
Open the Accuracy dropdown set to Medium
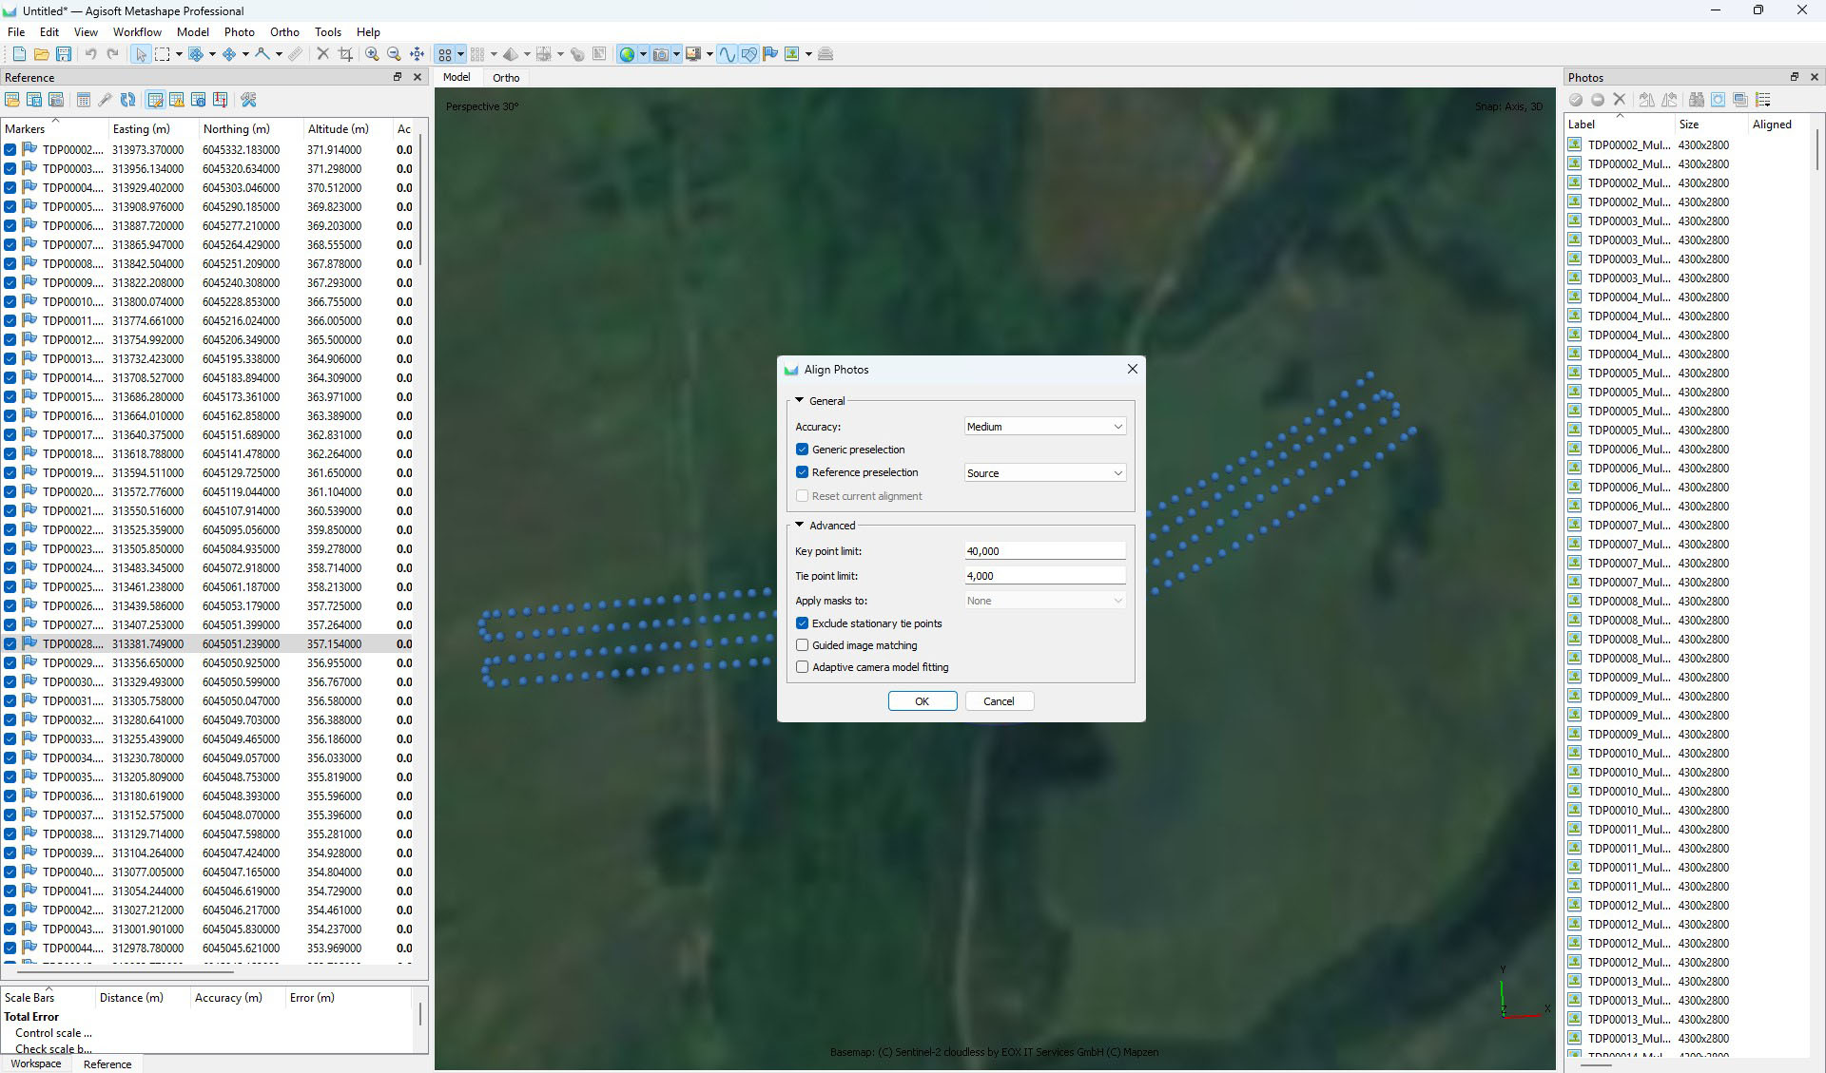[1044, 427]
